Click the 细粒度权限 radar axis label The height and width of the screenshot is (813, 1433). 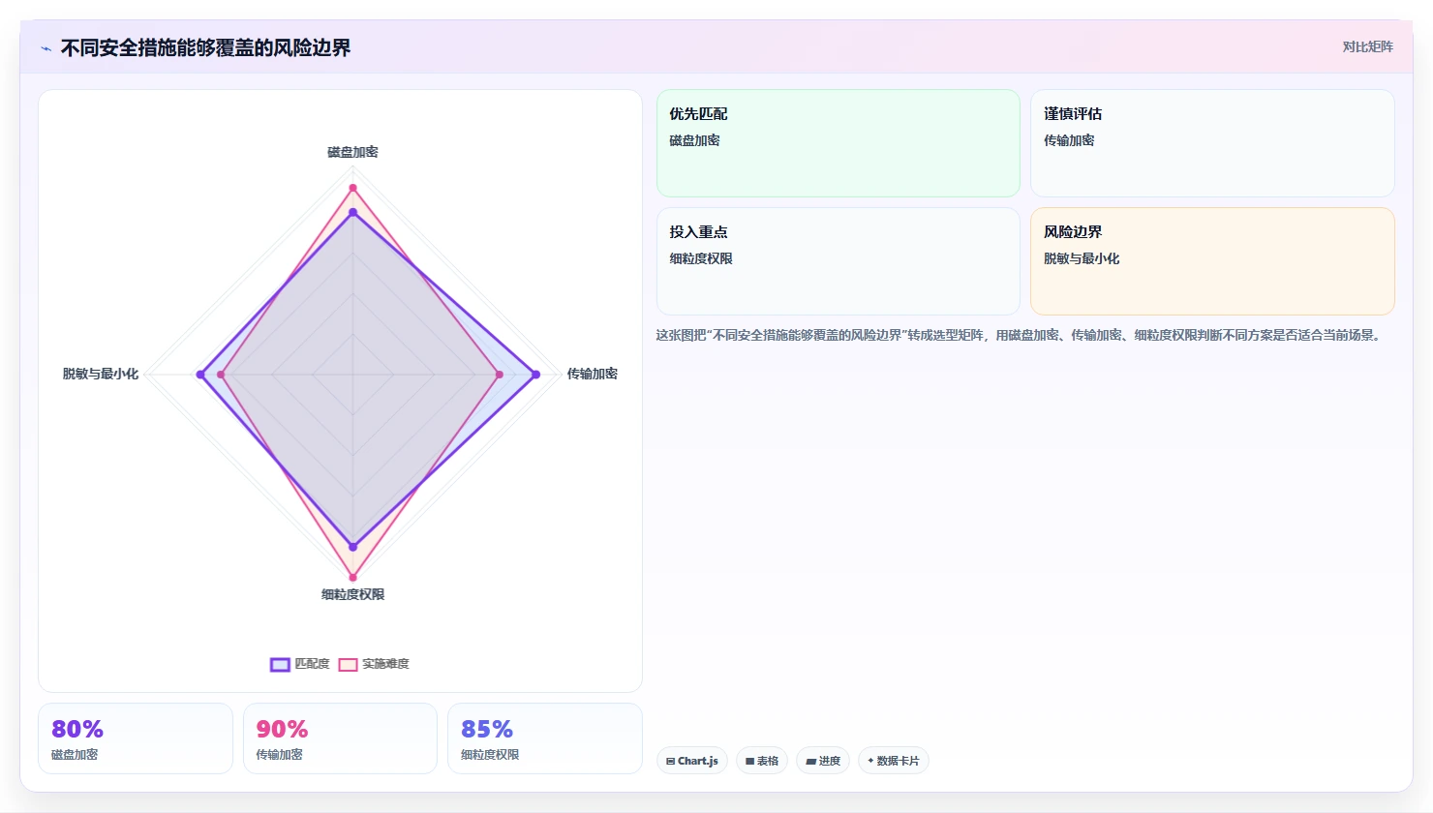point(352,594)
